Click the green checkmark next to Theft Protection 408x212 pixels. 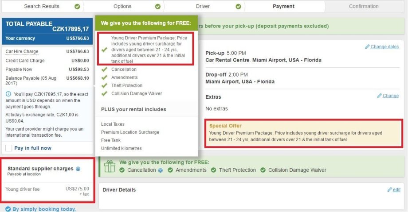(213, 170)
